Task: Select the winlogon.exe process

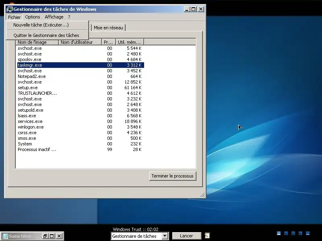Action: pyautogui.click(x=80, y=127)
